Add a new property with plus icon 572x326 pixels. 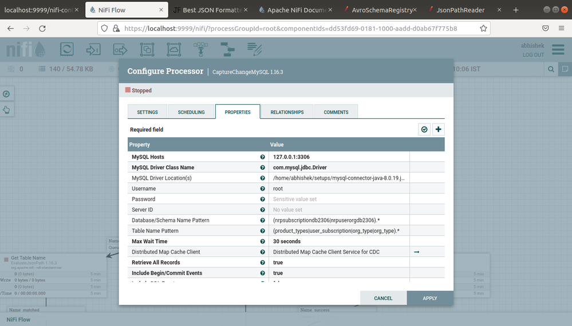(x=439, y=129)
